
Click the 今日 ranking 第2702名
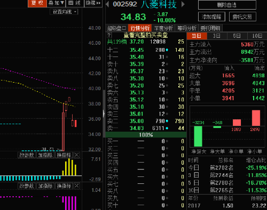point(222,167)
